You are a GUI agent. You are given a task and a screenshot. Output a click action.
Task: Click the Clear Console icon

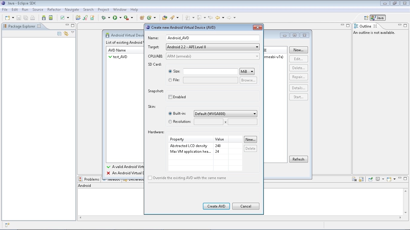[x=354, y=179]
